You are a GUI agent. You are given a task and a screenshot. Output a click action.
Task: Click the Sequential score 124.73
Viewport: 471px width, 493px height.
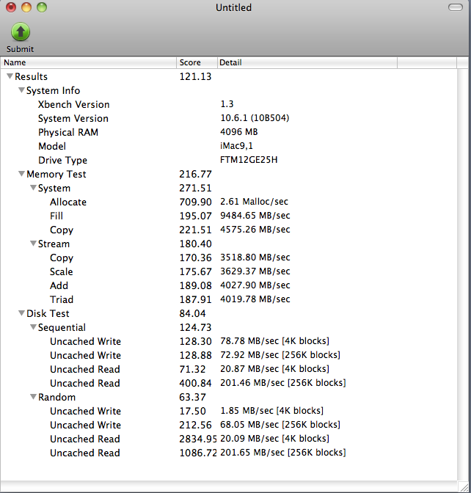pyautogui.click(x=195, y=327)
